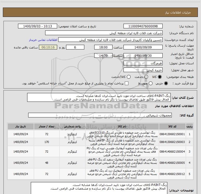
Task: Click the طوسی تیره polyurethane item name
Action: (122, 152)
